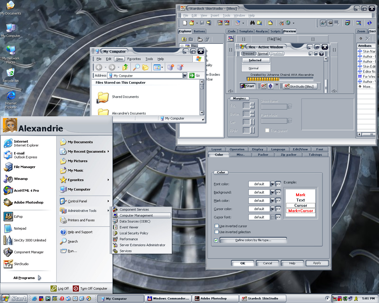Enable the Use inverted cursor checkbox
The image size is (379, 303).
coord(216,226)
